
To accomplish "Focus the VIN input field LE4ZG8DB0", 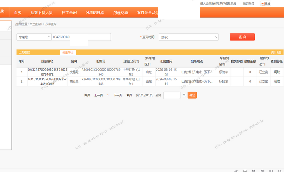I will [x=81, y=37].
